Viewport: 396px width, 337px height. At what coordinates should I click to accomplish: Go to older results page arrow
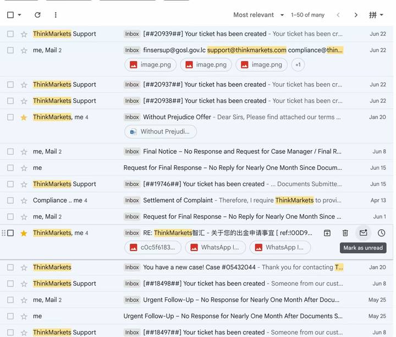pyautogui.click(x=356, y=15)
